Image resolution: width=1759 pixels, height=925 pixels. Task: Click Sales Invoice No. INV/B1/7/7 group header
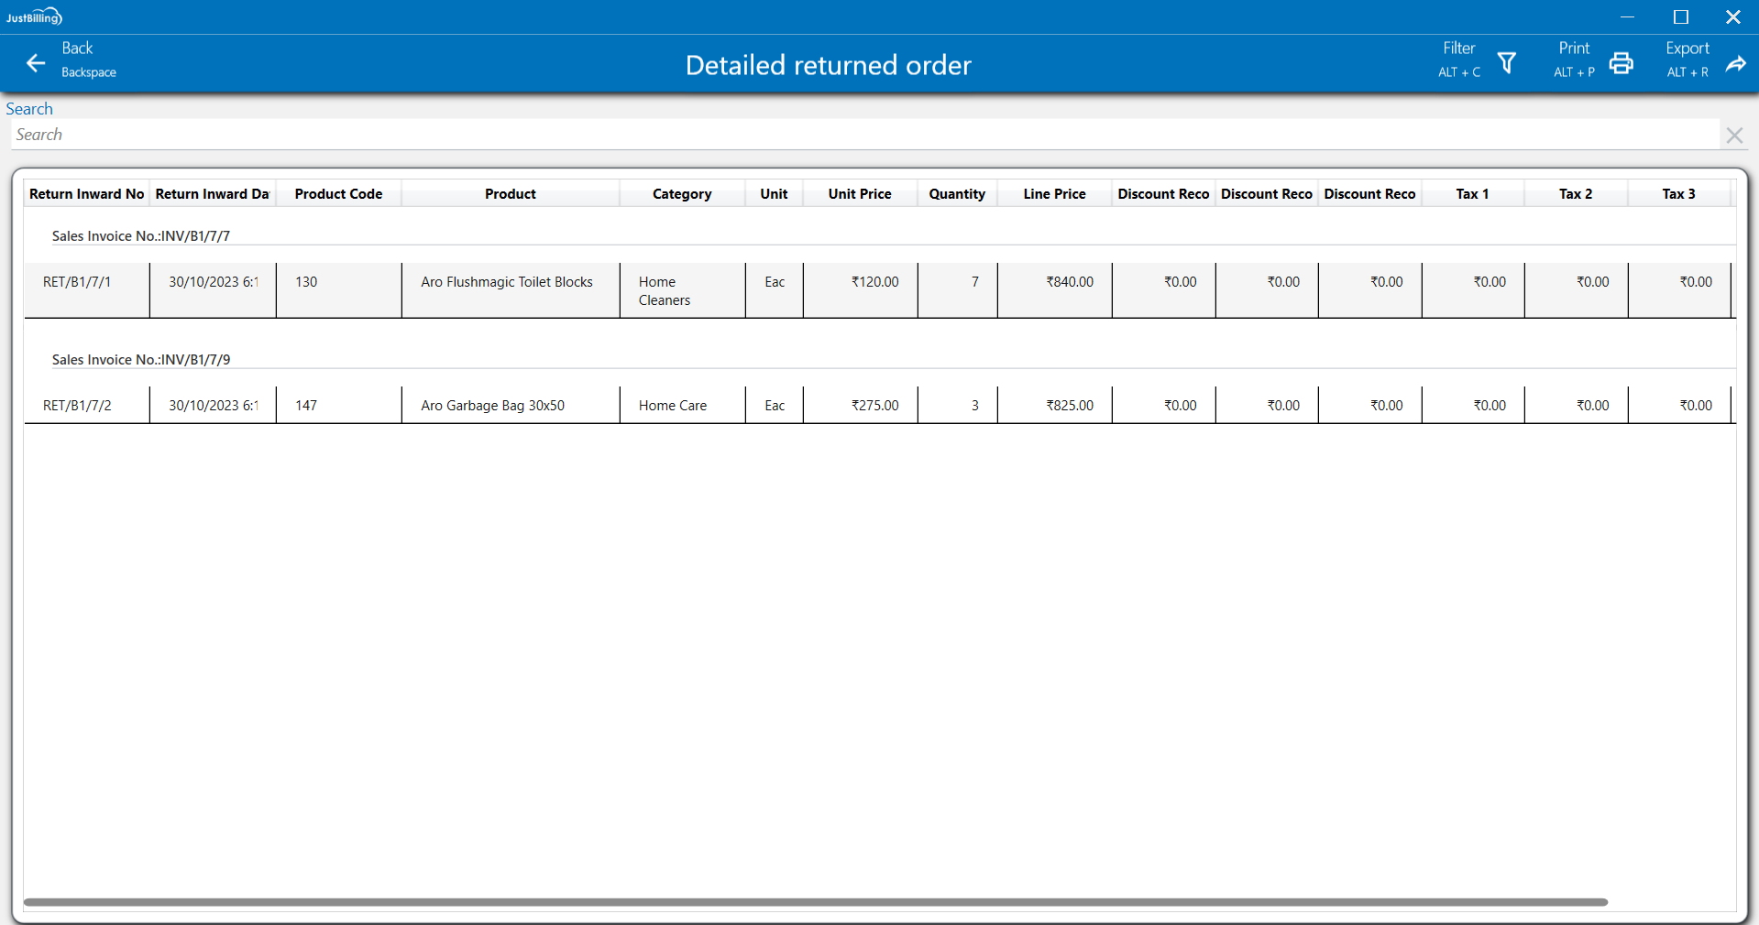coord(141,236)
